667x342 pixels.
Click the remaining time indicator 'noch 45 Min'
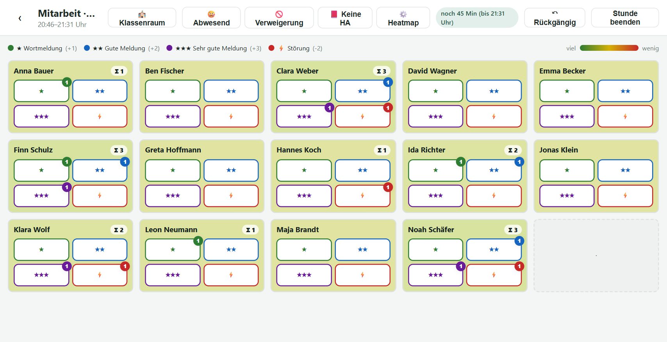(x=477, y=18)
